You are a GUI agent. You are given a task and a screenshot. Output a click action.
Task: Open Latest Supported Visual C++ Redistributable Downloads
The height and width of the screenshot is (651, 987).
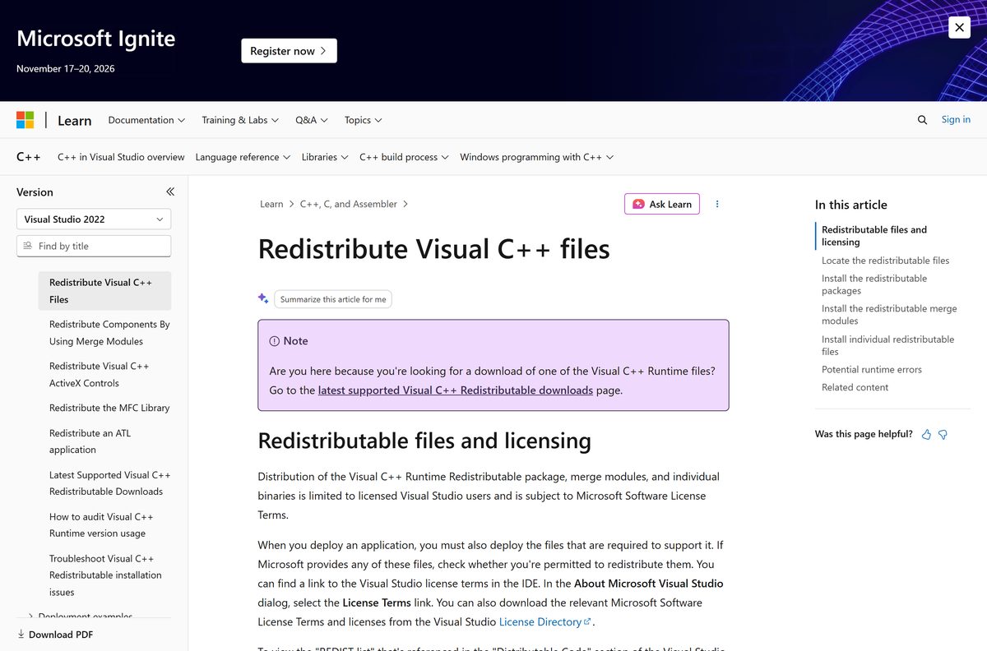[110, 483]
